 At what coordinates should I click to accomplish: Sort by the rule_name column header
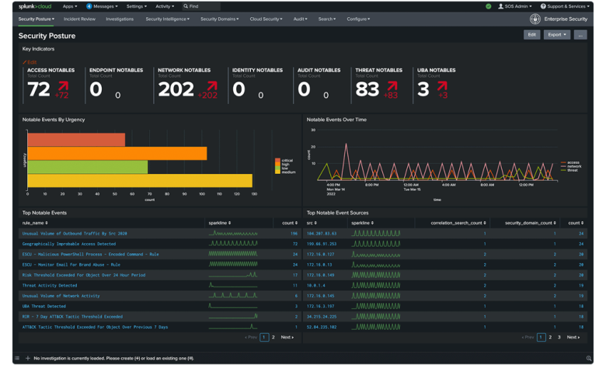tap(35, 223)
